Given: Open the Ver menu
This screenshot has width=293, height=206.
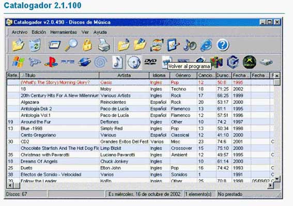Looking at the screenshot, I should click(x=85, y=32).
